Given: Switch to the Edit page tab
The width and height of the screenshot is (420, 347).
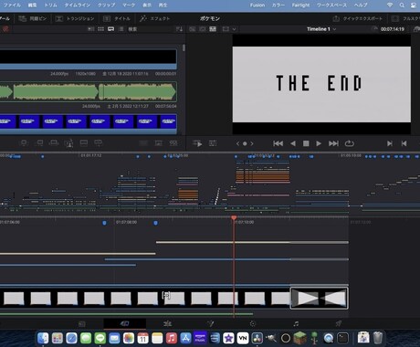Looking at the screenshot, I should point(167,324).
